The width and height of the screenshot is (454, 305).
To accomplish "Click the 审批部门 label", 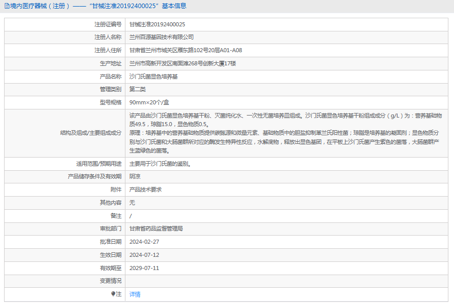I will point(111,229).
